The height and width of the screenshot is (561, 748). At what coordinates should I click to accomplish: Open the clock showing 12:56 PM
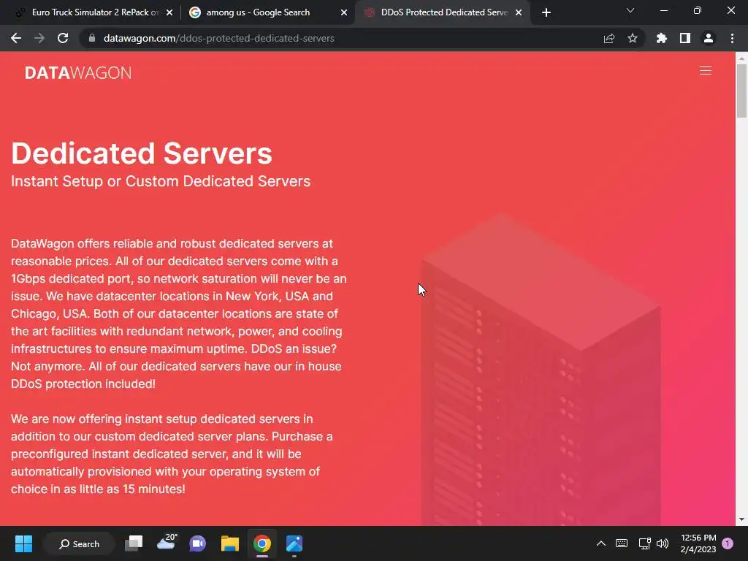698,543
